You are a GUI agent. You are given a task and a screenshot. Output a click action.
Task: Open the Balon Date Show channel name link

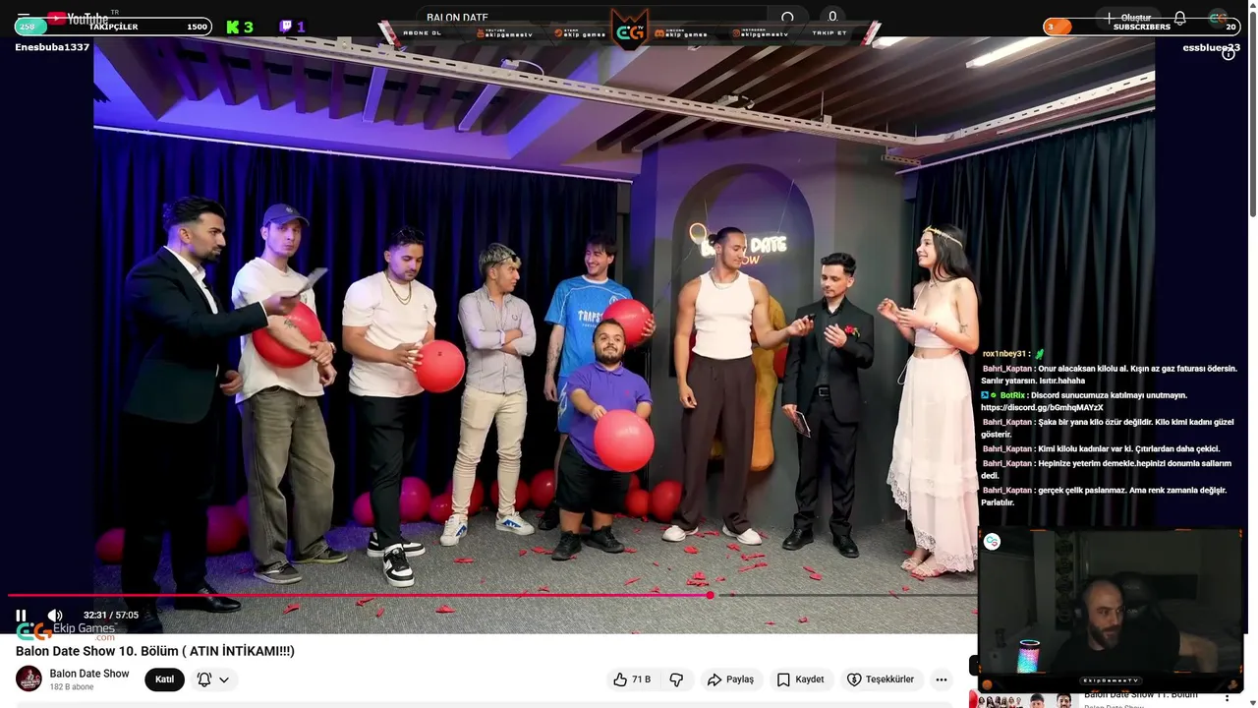click(89, 674)
